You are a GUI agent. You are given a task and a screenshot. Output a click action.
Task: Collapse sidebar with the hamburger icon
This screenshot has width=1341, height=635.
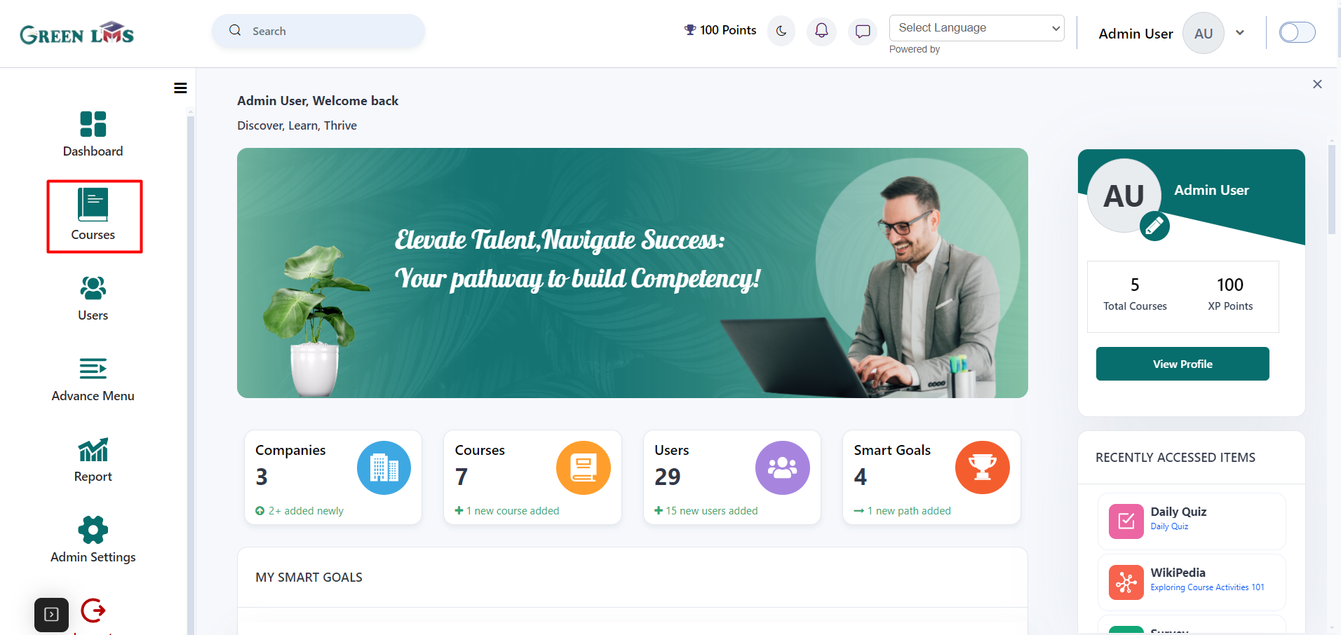click(180, 88)
